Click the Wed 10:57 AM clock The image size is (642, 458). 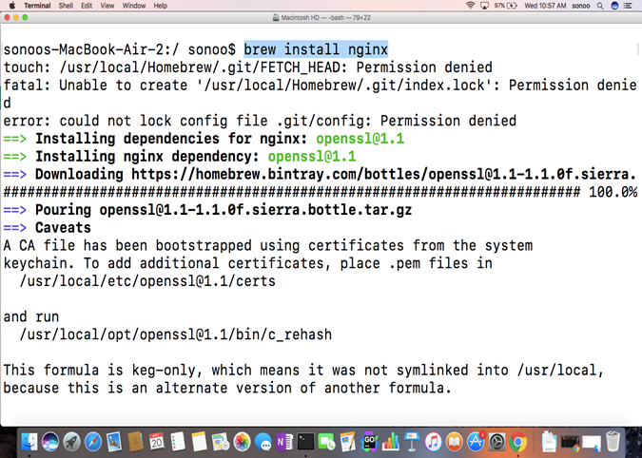tap(545, 6)
